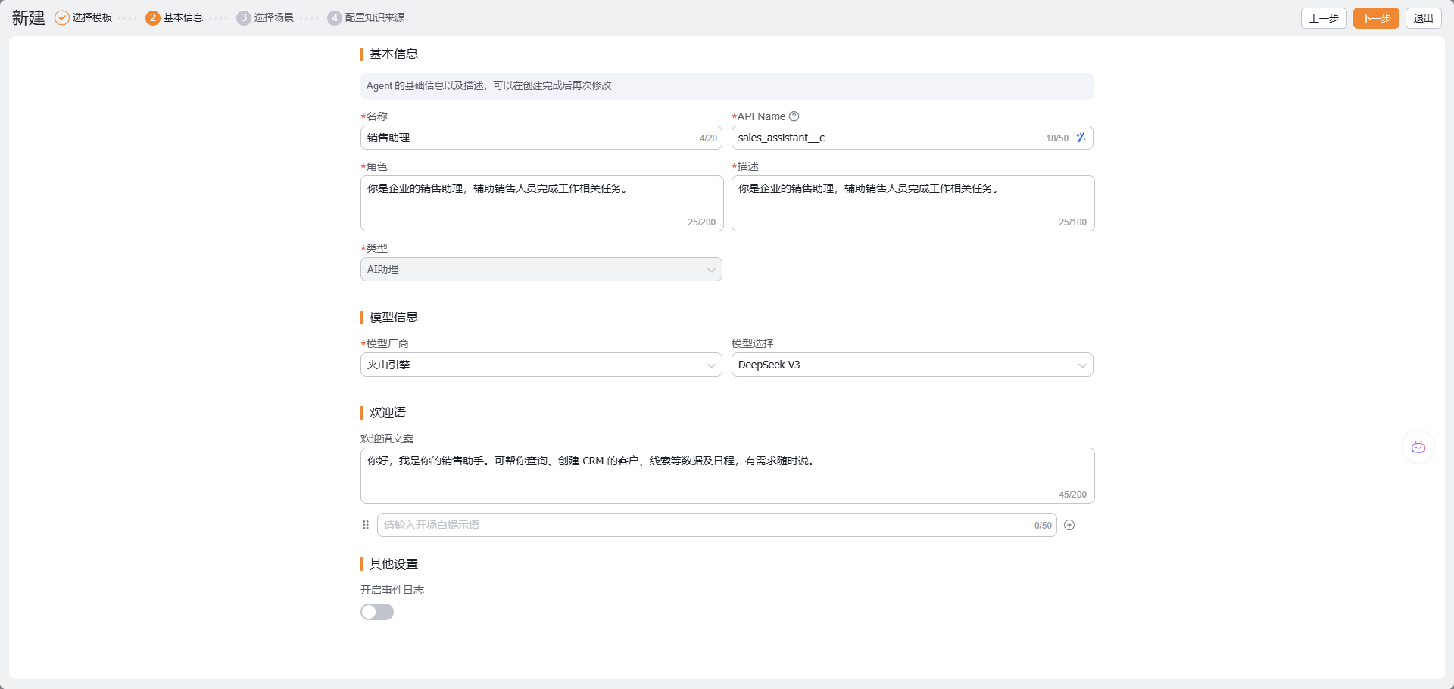Click the 名称 input containing 销售助理
The height and width of the screenshot is (689, 1454).
(x=530, y=138)
